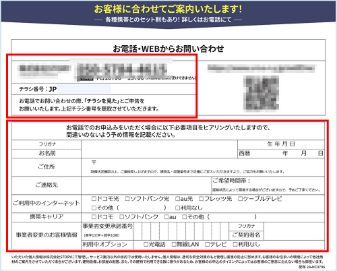Screen dimensions: 337x271
Task: Select ソフトバンク as mobile carrier
Action: click(x=122, y=217)
